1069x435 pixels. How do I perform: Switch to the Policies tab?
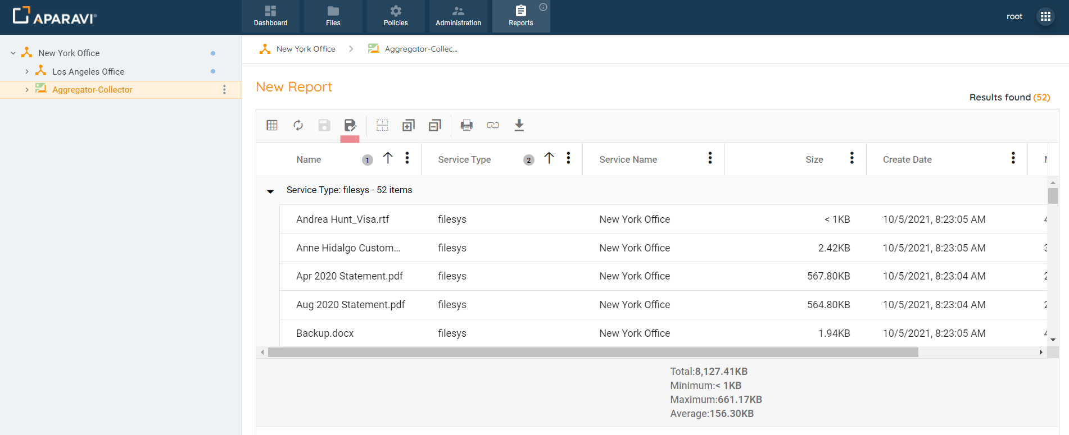click(396, 16)
